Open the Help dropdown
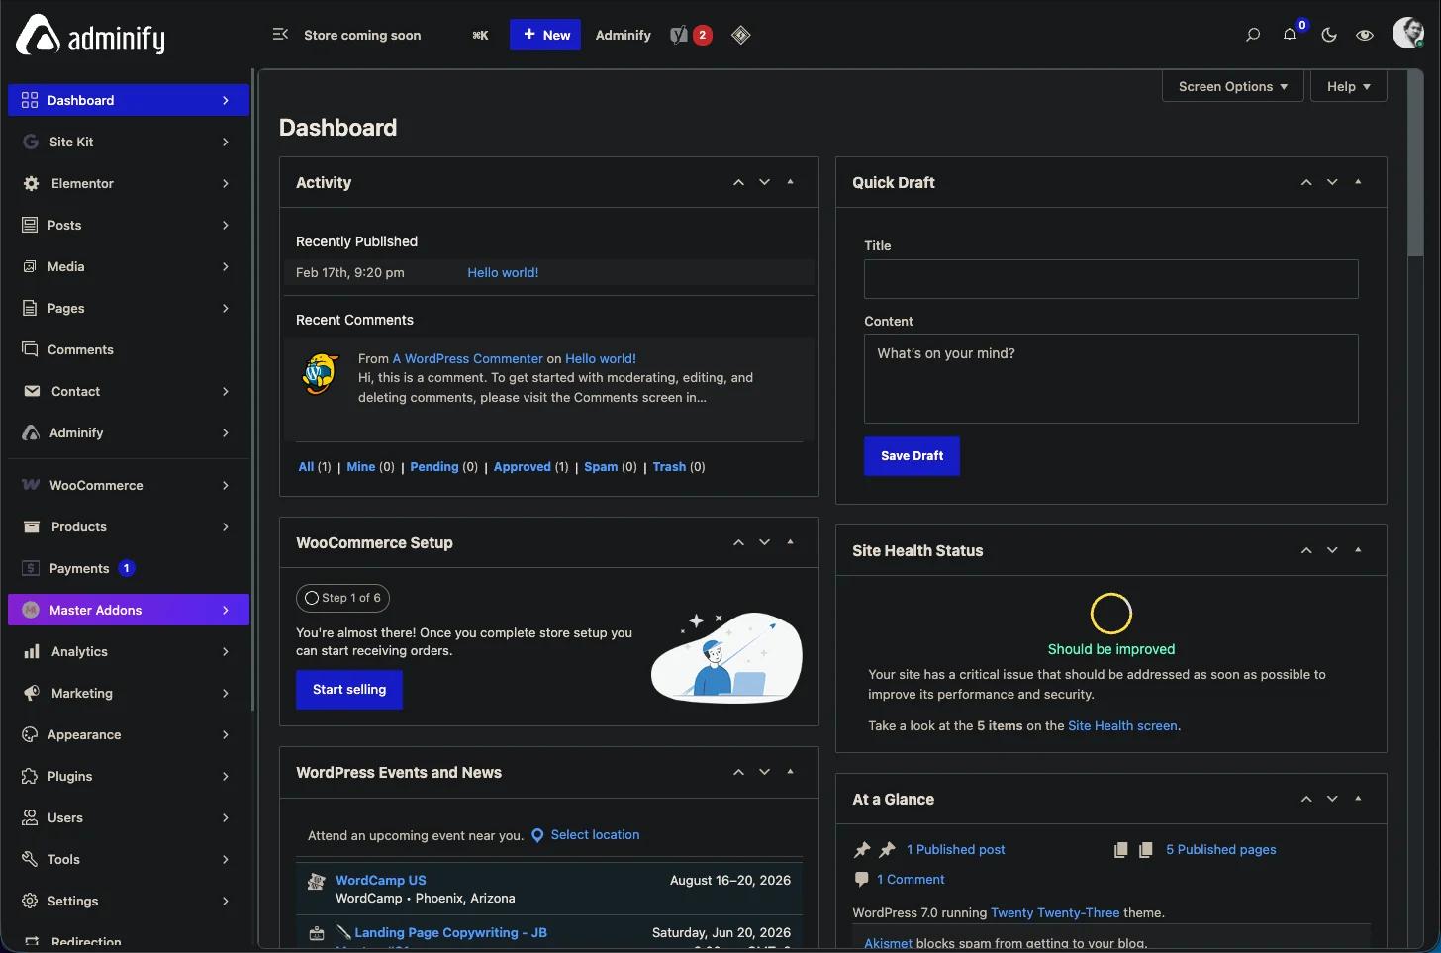Screen dimensions: 1441x953 pos(1349,86)
